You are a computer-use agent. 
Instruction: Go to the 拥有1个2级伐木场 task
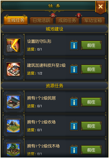tap(91, 150)
